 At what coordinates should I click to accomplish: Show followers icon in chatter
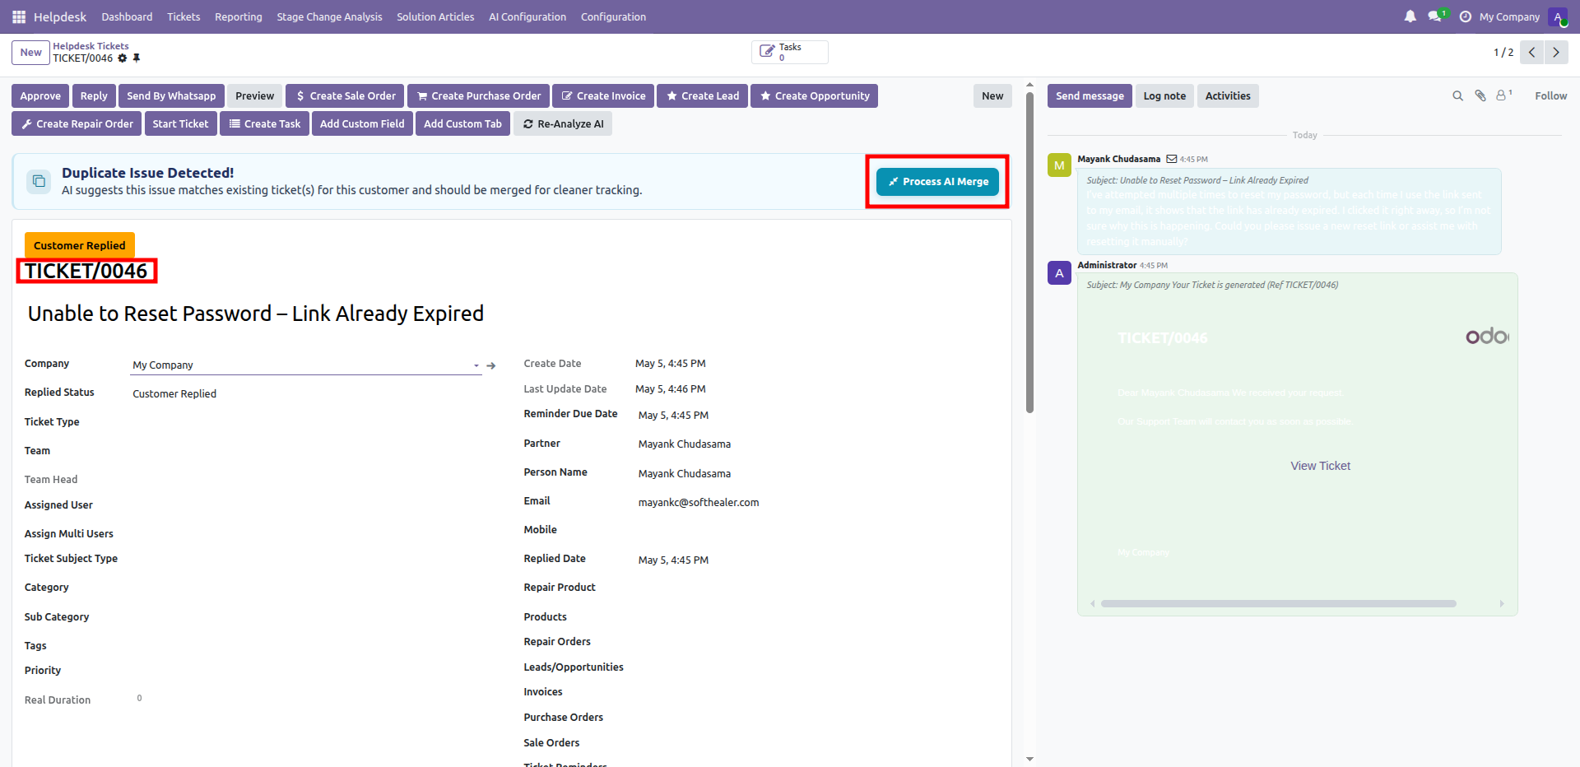tap(1503, 95)
